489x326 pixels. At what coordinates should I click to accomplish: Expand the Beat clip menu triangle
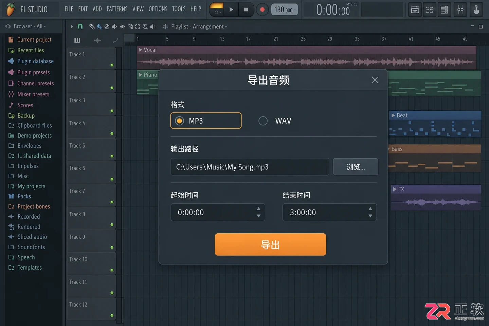pyautogui.click(x=393, y=115)
